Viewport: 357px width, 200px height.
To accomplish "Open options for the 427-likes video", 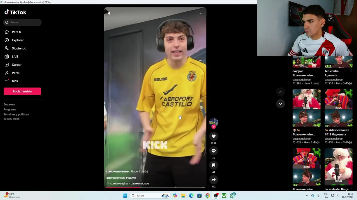I will [319, 130].
